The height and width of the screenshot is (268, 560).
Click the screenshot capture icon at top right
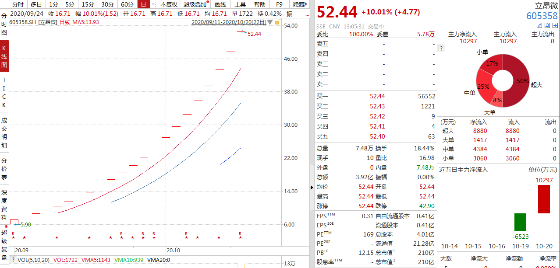[547, 25]
